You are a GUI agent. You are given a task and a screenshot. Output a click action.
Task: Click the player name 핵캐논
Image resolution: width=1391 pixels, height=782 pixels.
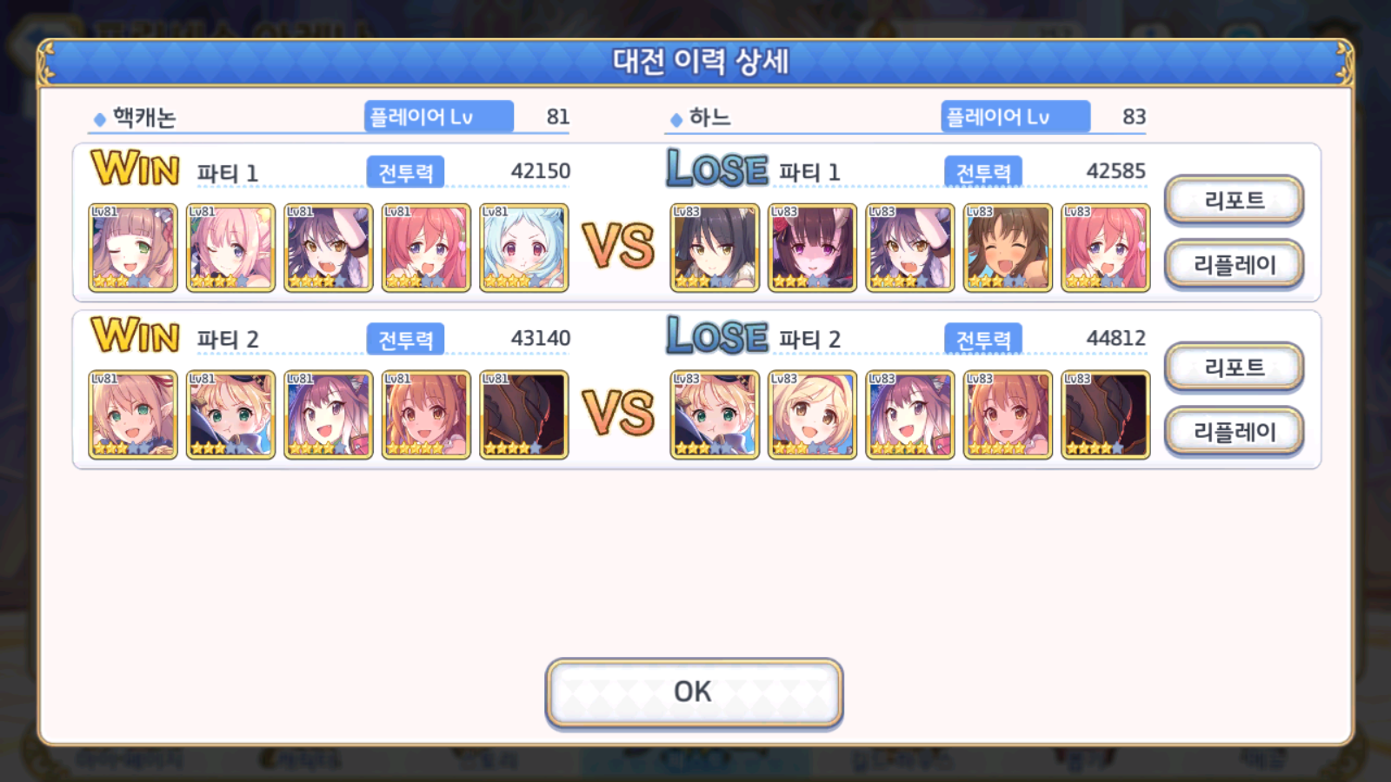click(x=144, y=117)
